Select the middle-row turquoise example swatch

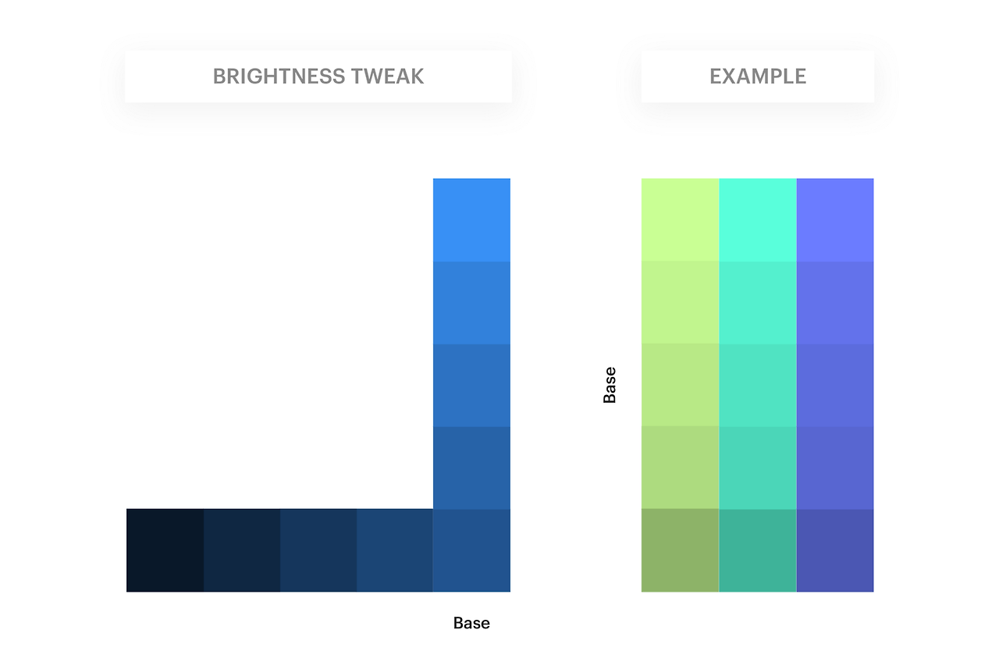click(x=757, y=385)
